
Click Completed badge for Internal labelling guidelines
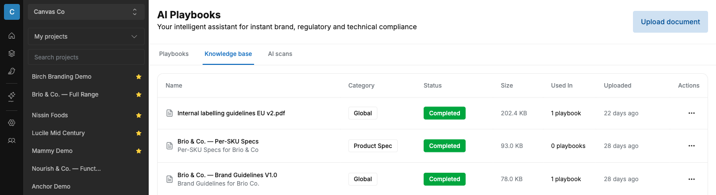[445, 113]
